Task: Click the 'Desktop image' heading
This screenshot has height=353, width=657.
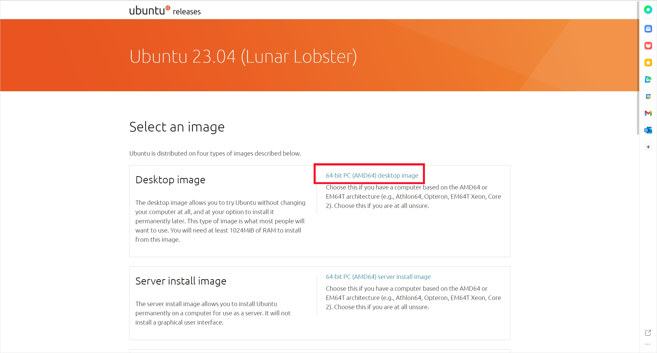Action: [170, 180]
